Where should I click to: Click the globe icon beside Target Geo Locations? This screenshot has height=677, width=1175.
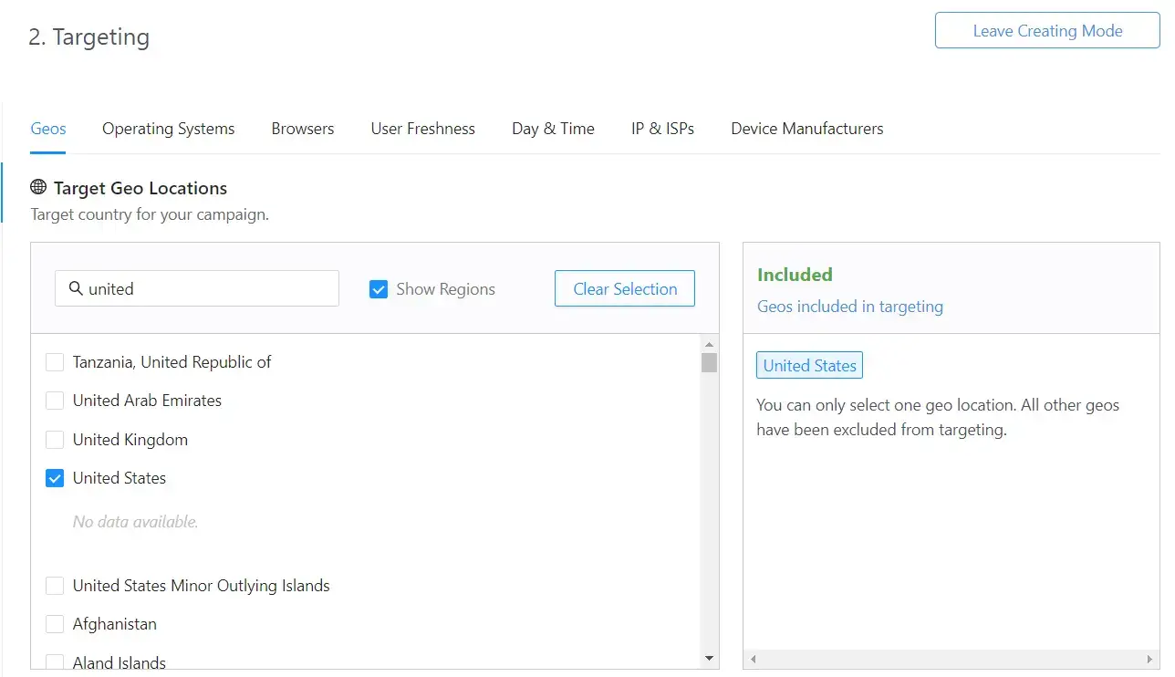(x=38, y=187)
